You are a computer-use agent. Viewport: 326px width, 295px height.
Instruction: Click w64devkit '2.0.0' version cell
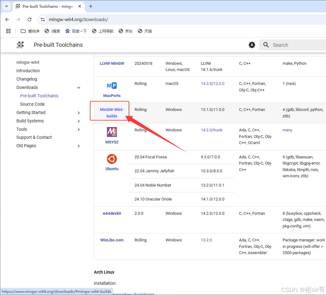click(x=139, y=213)
